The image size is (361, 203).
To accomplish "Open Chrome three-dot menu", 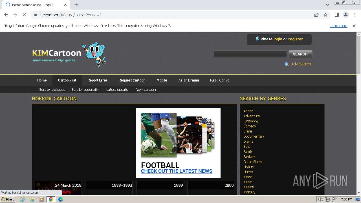I will click(355, 15).
